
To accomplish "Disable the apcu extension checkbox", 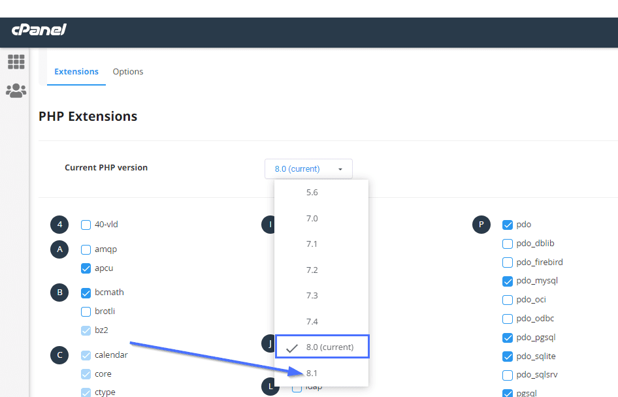I will [x=86, y=268].
